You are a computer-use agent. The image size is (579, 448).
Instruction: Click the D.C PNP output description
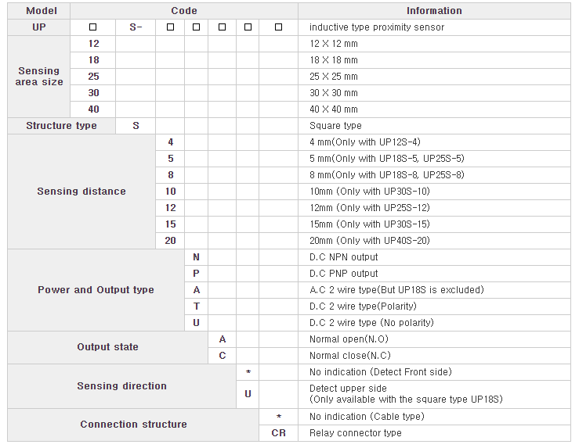pyautogui.click(x=343, y=274)
